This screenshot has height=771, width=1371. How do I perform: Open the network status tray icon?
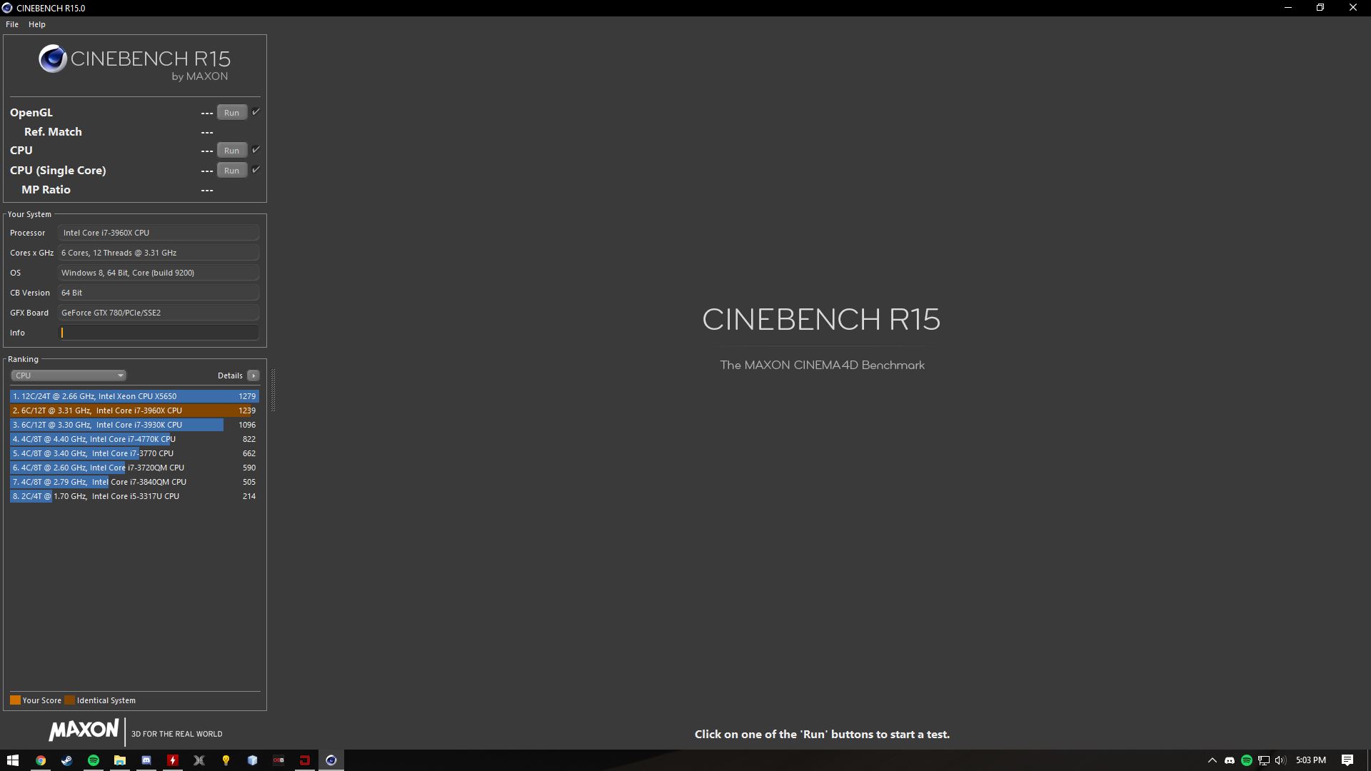coord(1264,760)
